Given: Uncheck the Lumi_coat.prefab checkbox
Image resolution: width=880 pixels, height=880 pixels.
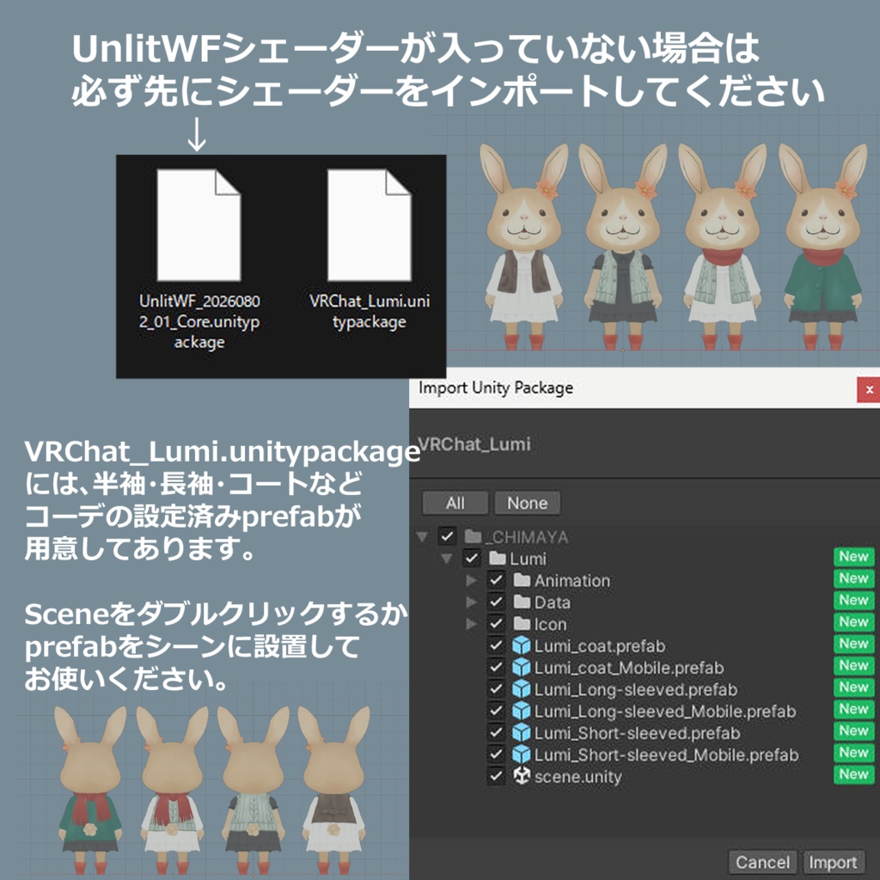Looking at the screenshot, I should click(496, 645).
